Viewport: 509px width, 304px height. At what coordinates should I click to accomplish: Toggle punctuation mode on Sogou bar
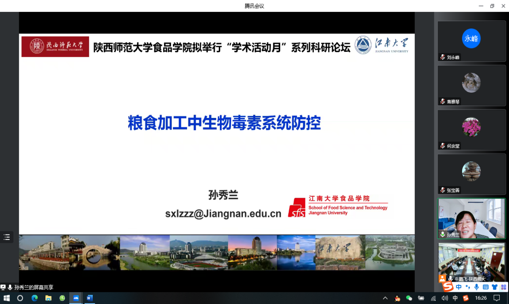coord(467,287)
